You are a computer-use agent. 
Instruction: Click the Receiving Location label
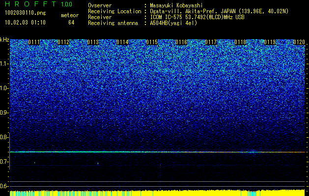114,11
